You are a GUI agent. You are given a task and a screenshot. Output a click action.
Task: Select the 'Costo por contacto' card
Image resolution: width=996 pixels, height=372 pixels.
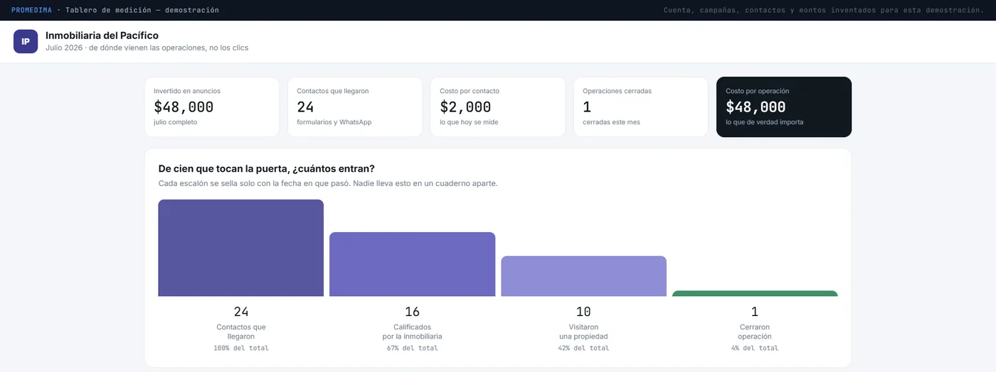point(498,106)
